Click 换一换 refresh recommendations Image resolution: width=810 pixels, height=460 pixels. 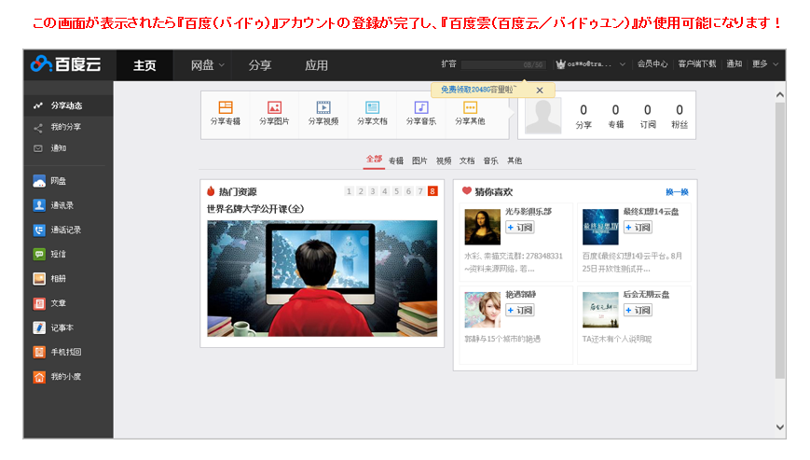677,192
